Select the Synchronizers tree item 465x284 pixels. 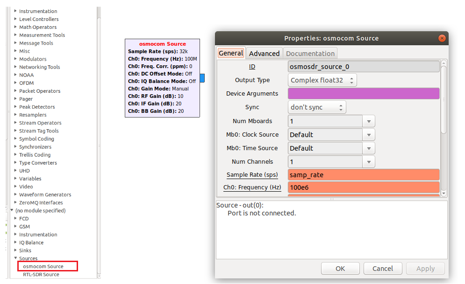[x=36, y=147]
